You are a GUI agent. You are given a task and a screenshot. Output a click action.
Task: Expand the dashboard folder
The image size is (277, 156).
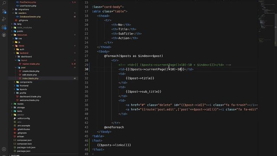coord(16,57)
